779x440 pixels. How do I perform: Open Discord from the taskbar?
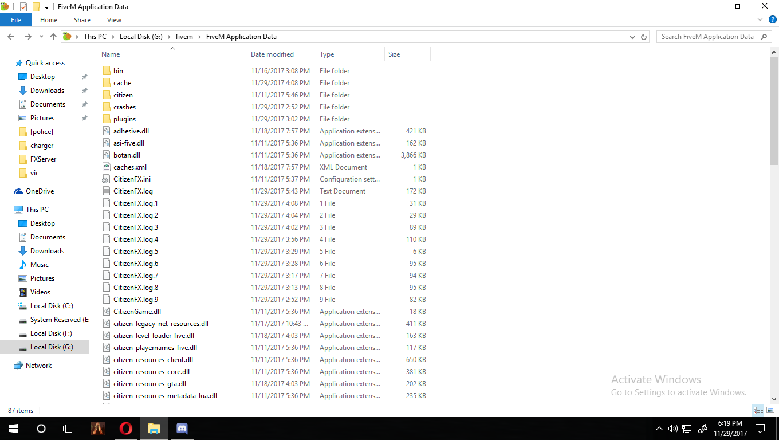click(182, 428)
